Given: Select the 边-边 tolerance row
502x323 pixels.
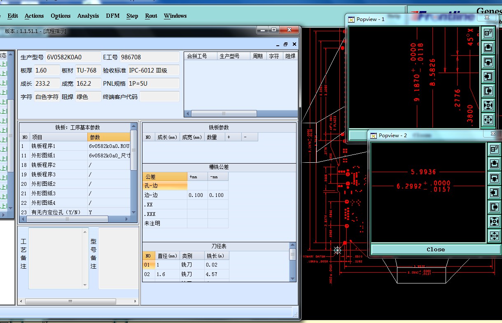Looking at the screenshot, I should point(164,195).
